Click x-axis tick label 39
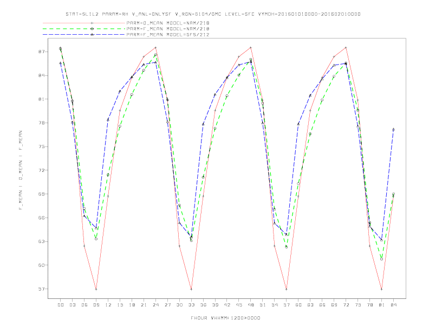Screen dimensions: 429x332 pyautogui.click(x=216, y=305)
